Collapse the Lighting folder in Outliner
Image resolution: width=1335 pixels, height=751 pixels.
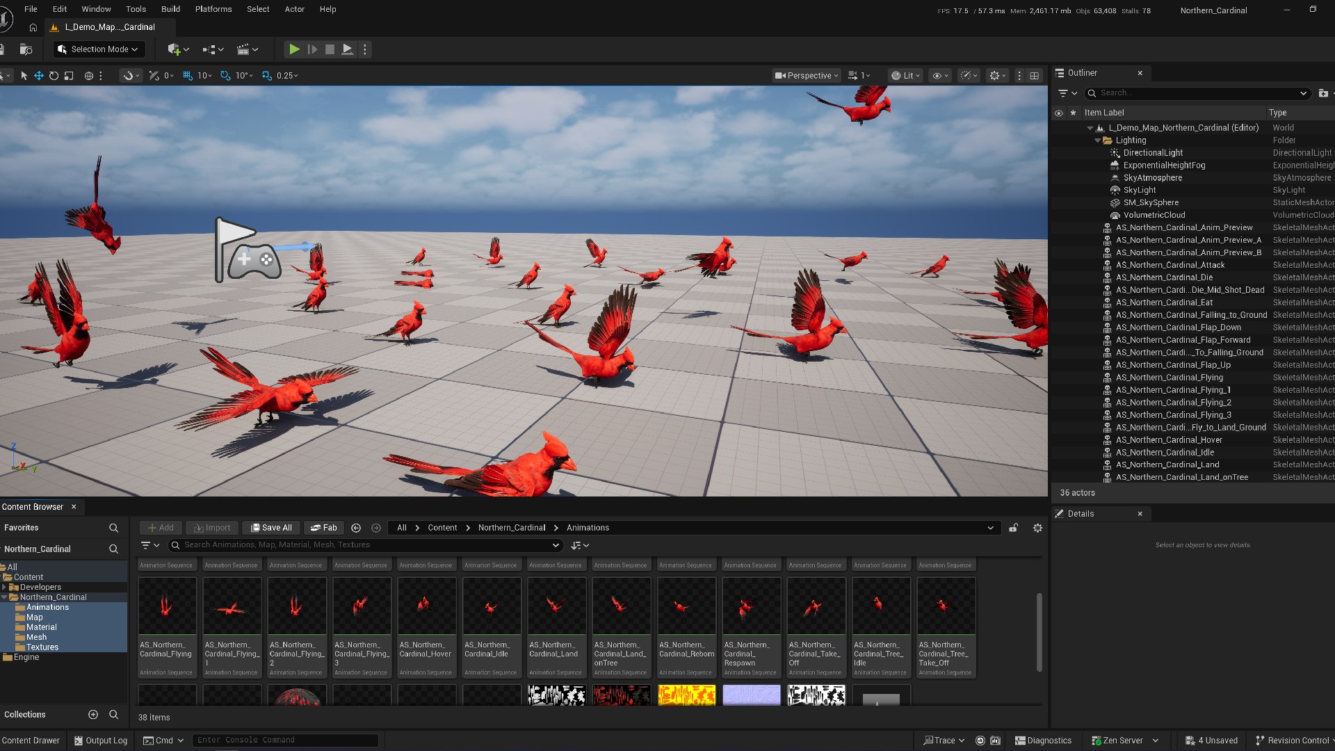click(1098, 140)
